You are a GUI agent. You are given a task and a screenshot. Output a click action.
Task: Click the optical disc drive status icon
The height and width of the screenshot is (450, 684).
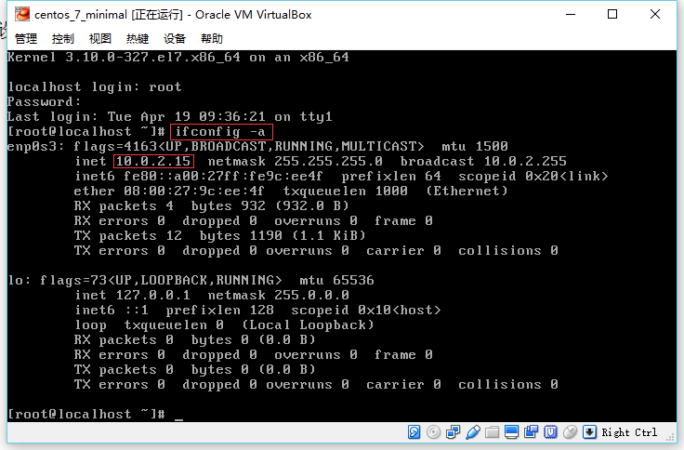click(x=433, y=432)
